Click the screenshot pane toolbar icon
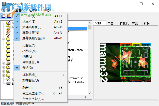 [x=9, y=16]
